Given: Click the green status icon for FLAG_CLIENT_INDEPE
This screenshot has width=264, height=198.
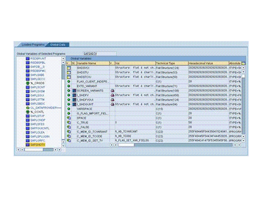Looking at the screenshot, I should [x=69, y=81].
